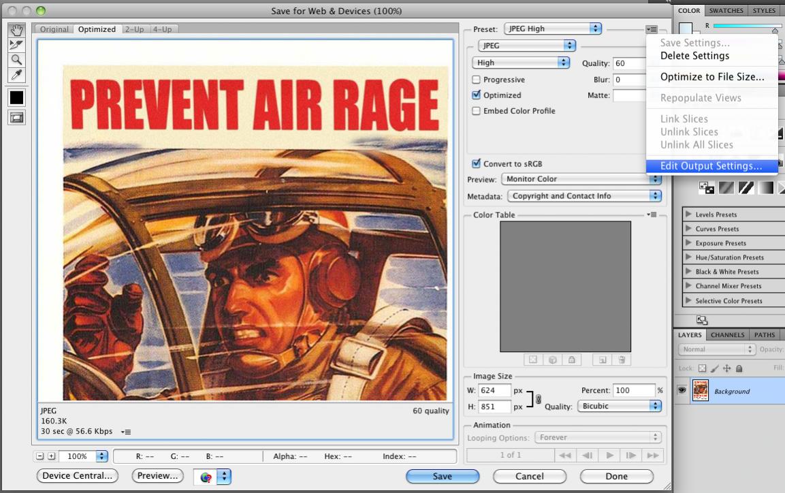Screen dimensions: 785x493
Task: Expand the Curves Presets group
Action: tap(688, 228)
